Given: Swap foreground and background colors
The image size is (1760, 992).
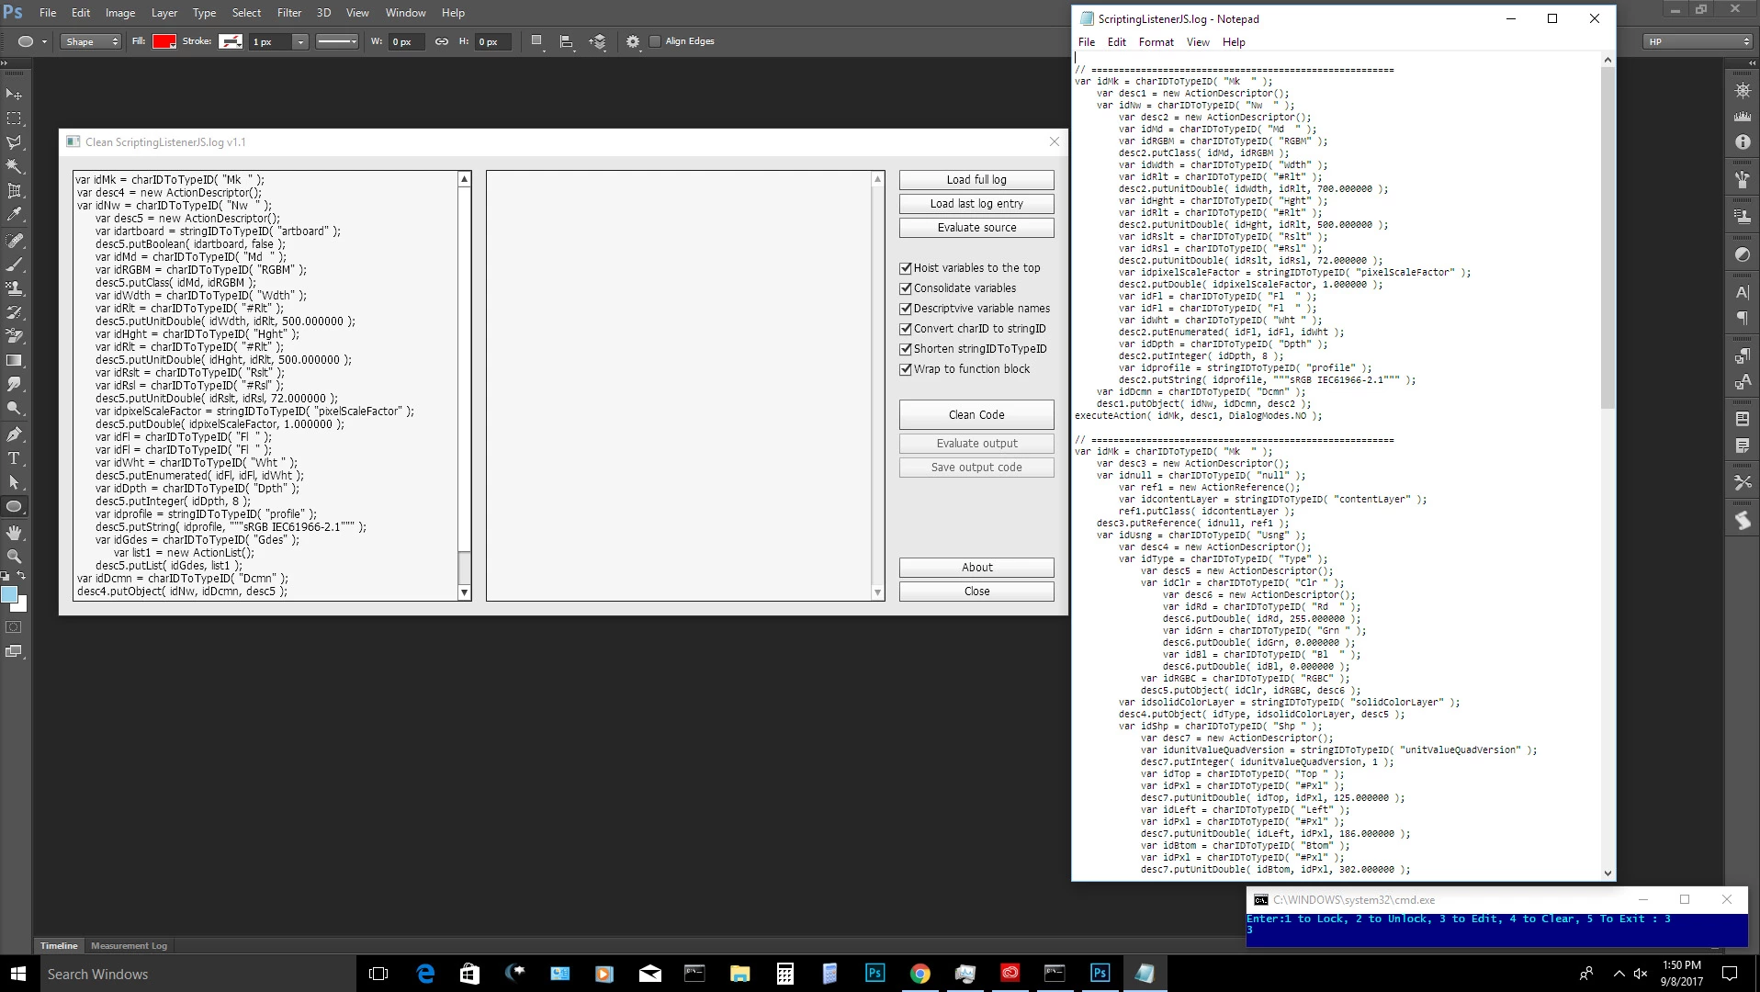Looking at the screenshot, I should [21, 576].
